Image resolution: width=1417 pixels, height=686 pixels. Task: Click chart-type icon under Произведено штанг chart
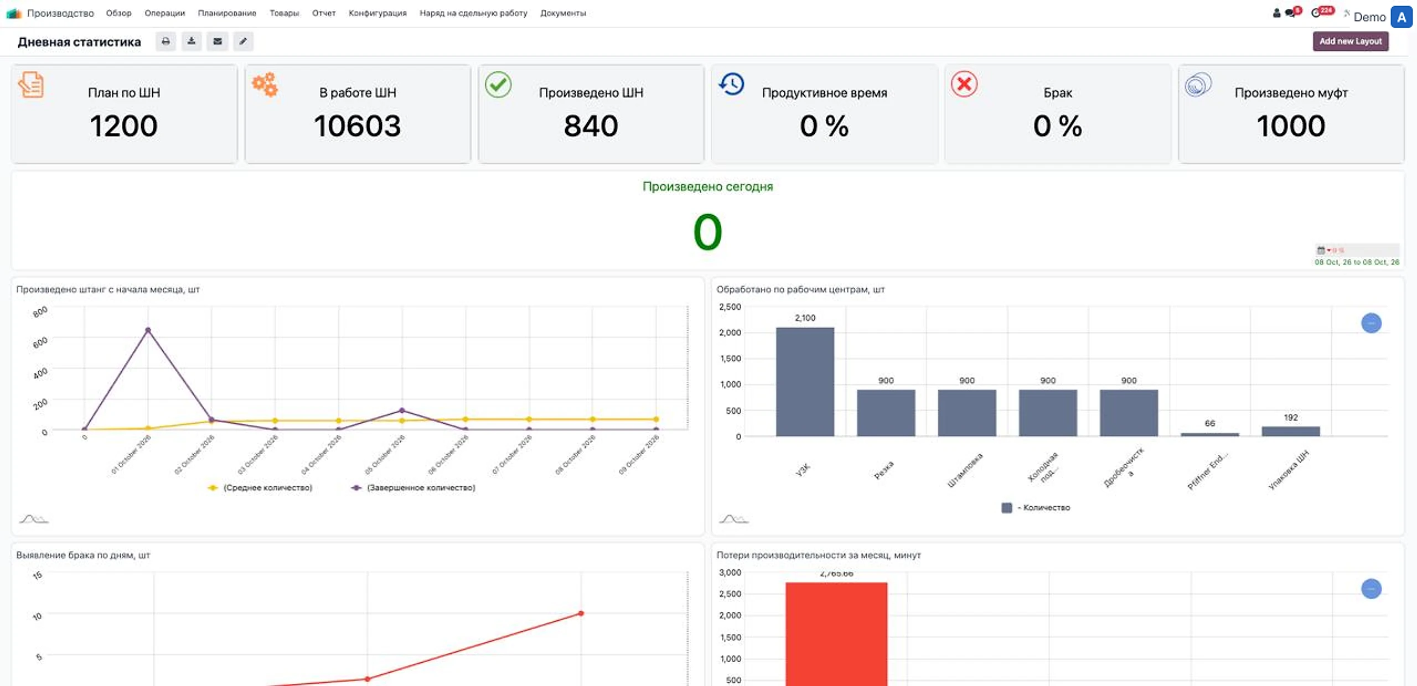pyautogui.click(x=34, y=519)
